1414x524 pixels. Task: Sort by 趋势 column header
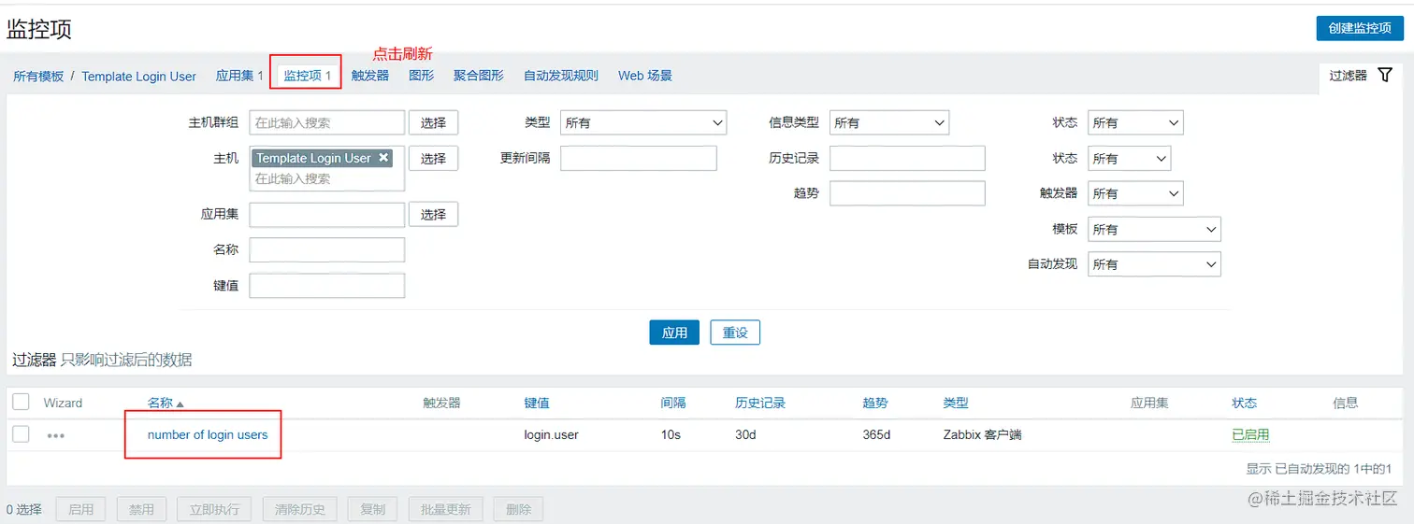click(875, 403)
